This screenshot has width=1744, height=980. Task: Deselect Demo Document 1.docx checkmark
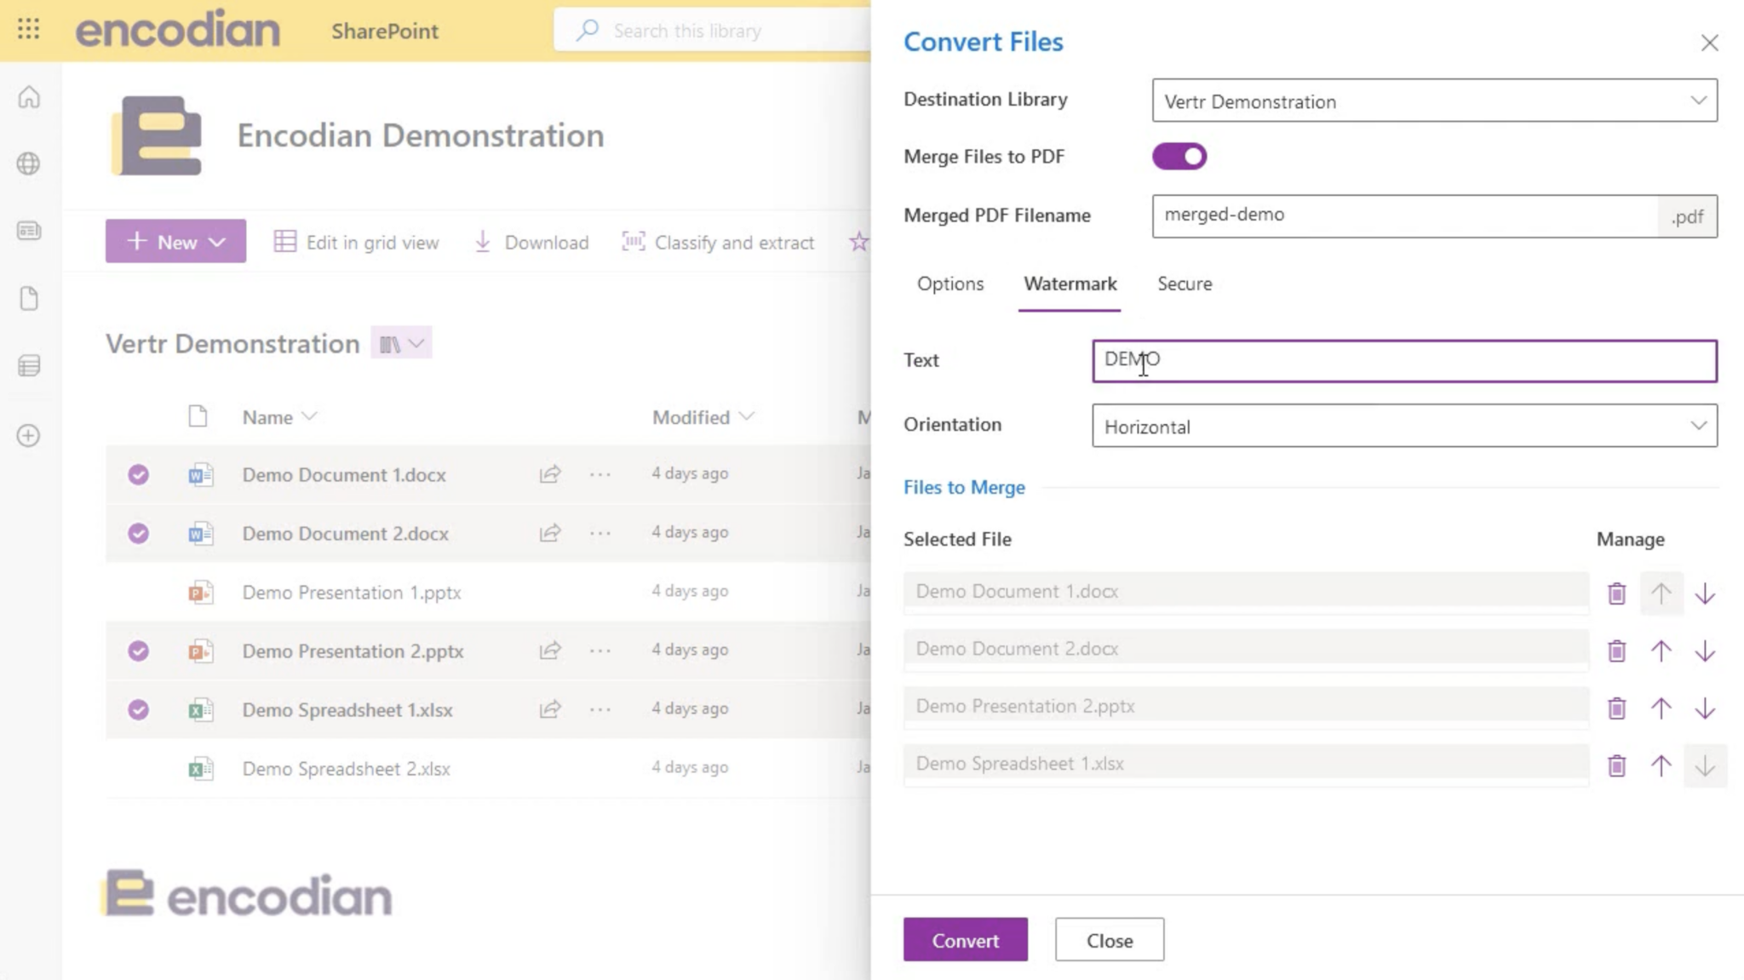138,474
